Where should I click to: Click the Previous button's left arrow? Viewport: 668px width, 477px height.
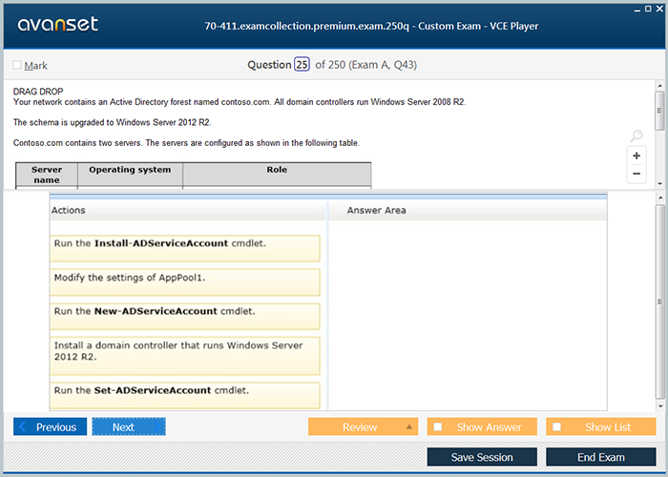point(23,426)
